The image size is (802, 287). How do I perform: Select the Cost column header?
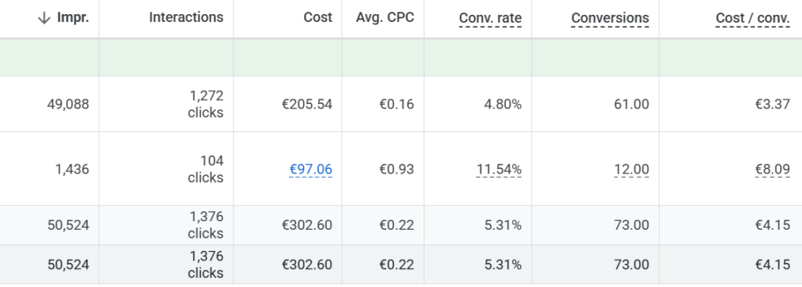point(318,17)
